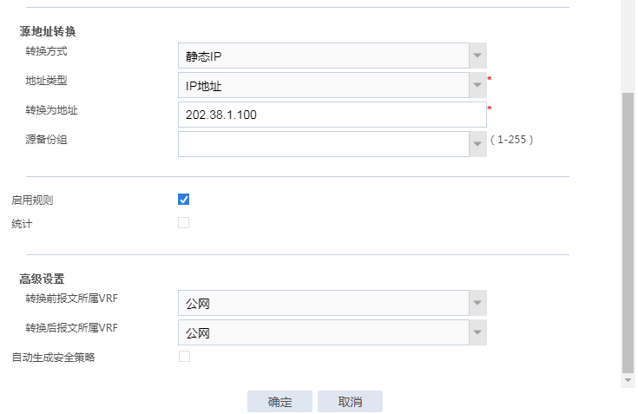
Task: Click the 高级设置 section heading
Action: click(43, 279)
